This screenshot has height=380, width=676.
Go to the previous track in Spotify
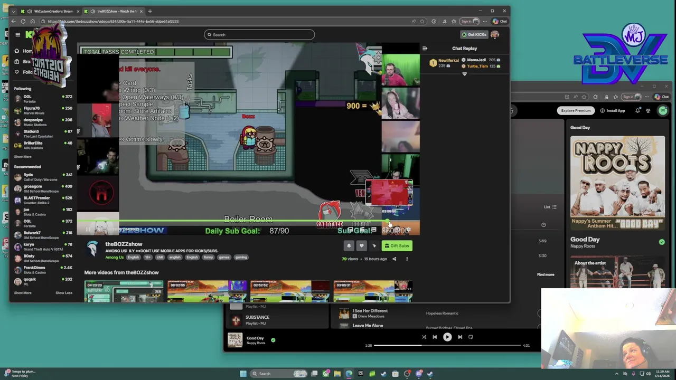click(x=435, y=337)
